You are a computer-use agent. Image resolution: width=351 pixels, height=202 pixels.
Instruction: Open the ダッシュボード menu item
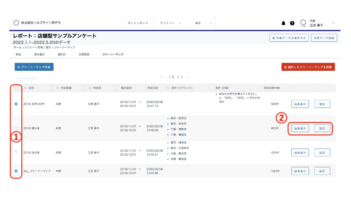(x=138, y=23)
